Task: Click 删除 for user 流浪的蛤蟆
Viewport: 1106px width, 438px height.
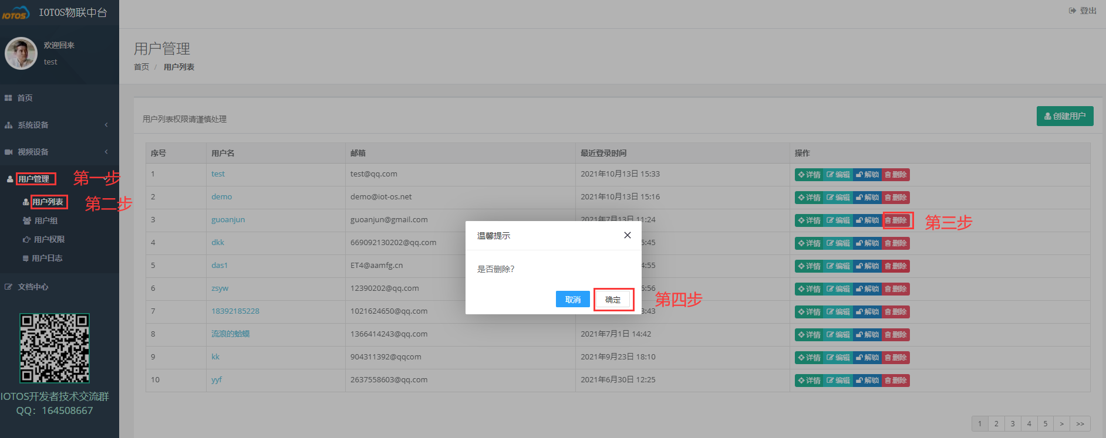Action: tap(896, 335)
